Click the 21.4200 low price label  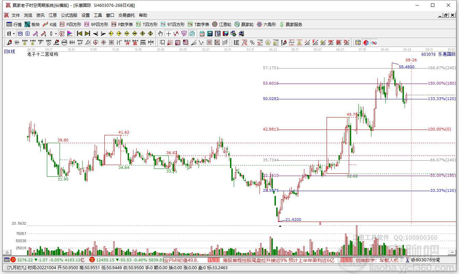[293, 220]
